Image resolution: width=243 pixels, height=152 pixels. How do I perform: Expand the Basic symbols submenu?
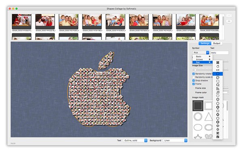pos(202,56)
